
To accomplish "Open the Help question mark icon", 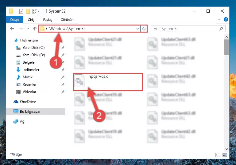I will (x=226, y=19).
